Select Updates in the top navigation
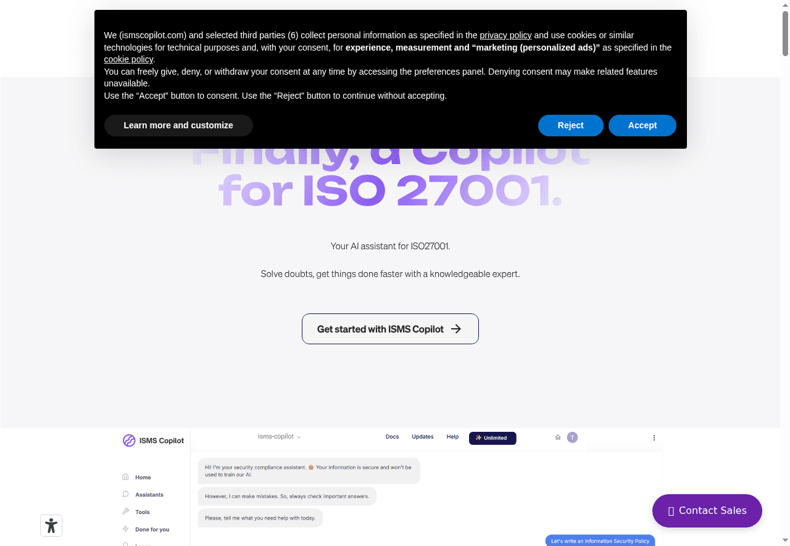The height and width of the screenshot is (546, 790). [x=422, y=436]
